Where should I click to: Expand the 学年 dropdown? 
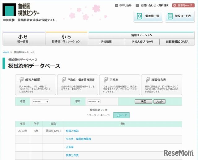(x=94, y=102)
